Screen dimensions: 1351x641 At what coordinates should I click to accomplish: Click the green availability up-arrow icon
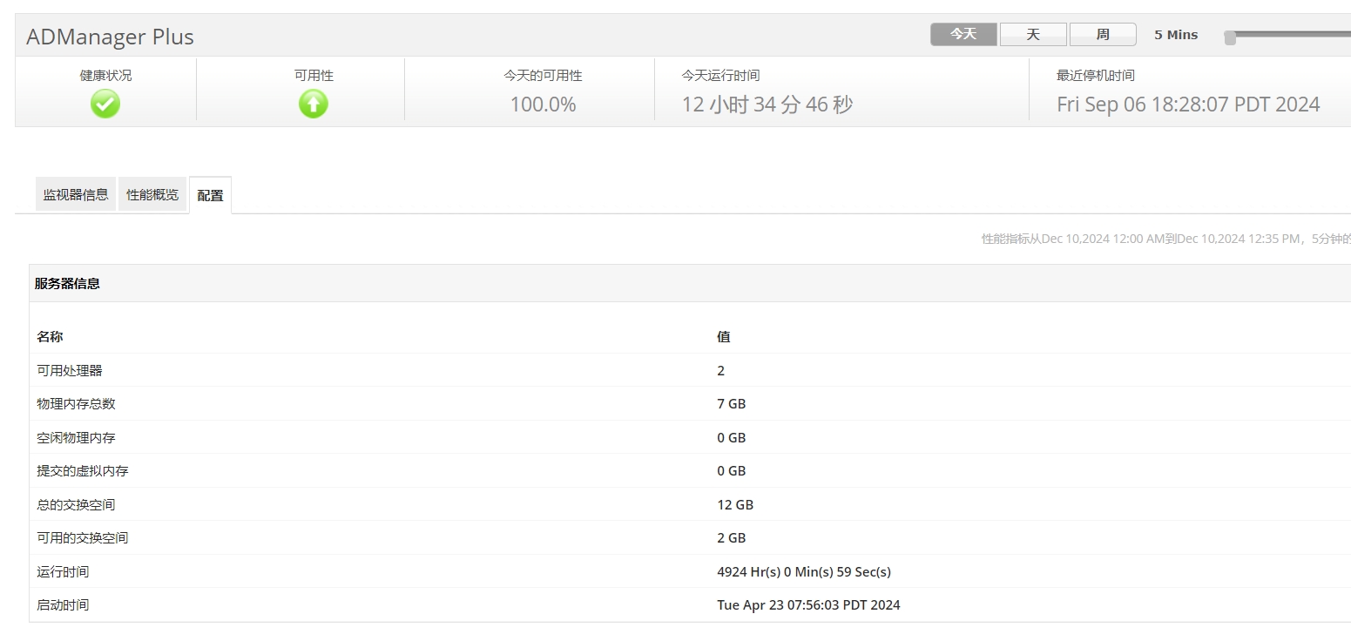pos(314,105)
